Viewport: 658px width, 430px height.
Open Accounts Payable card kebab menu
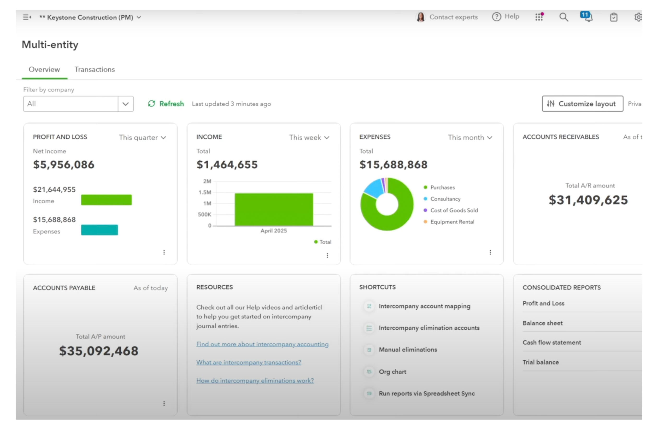[x=164, y=403]
